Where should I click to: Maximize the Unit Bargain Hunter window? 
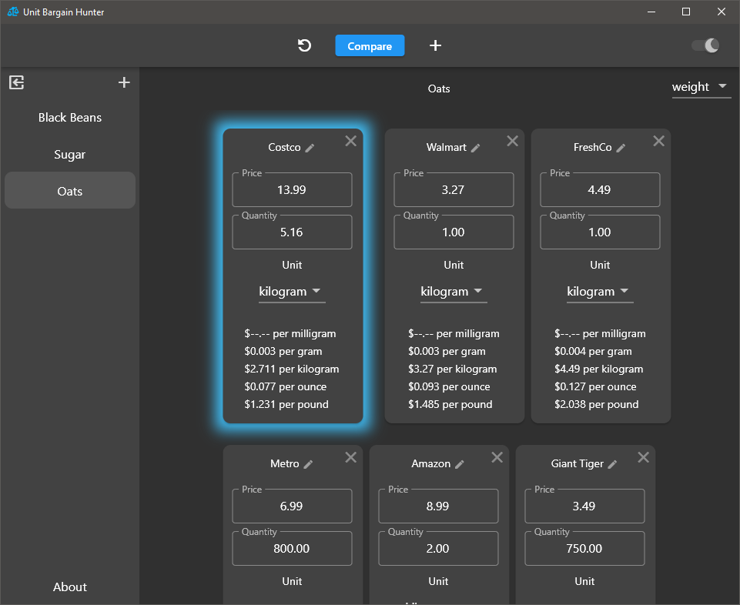click(686, 12)
